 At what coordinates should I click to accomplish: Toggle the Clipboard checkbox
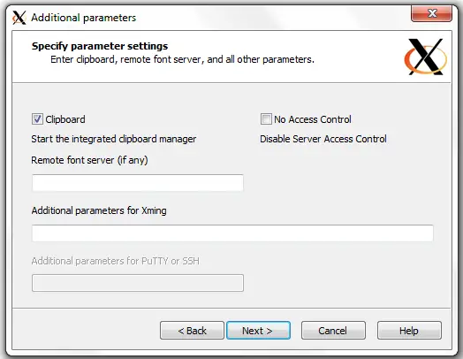pyautogui.click(x=37, y=119)
